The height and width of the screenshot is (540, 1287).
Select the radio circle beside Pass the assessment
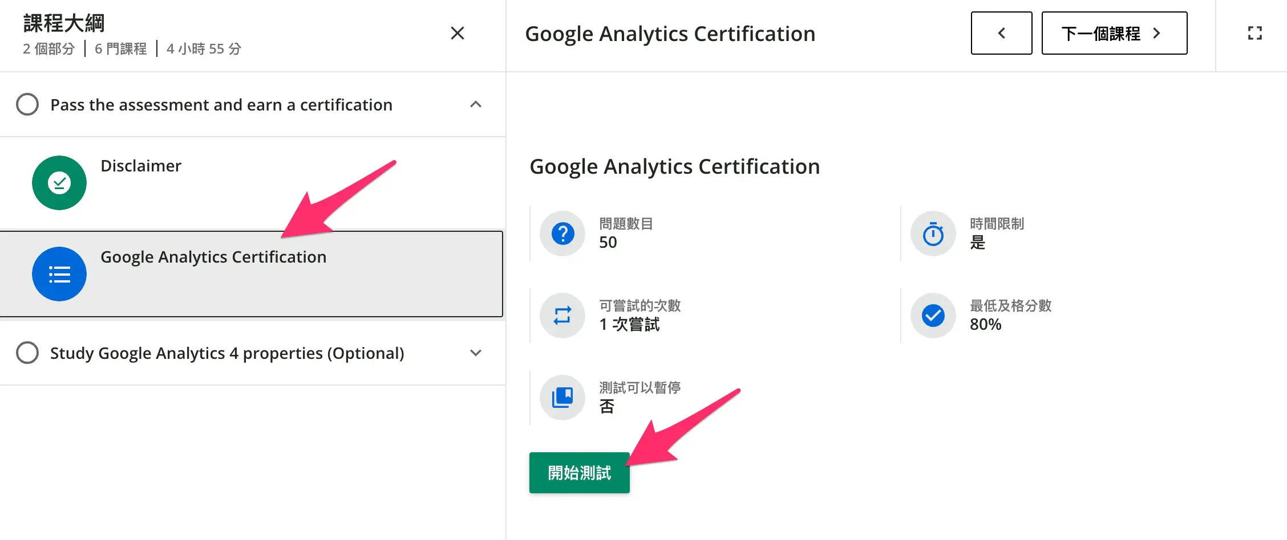(x=27, y=104)
